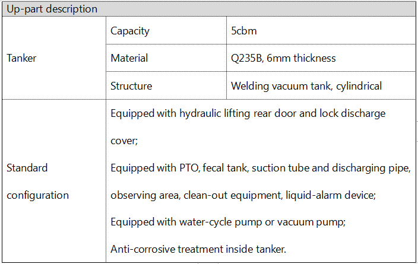Click 'Anti-corrosive treatment inside tanker' line

click(198, 249)
